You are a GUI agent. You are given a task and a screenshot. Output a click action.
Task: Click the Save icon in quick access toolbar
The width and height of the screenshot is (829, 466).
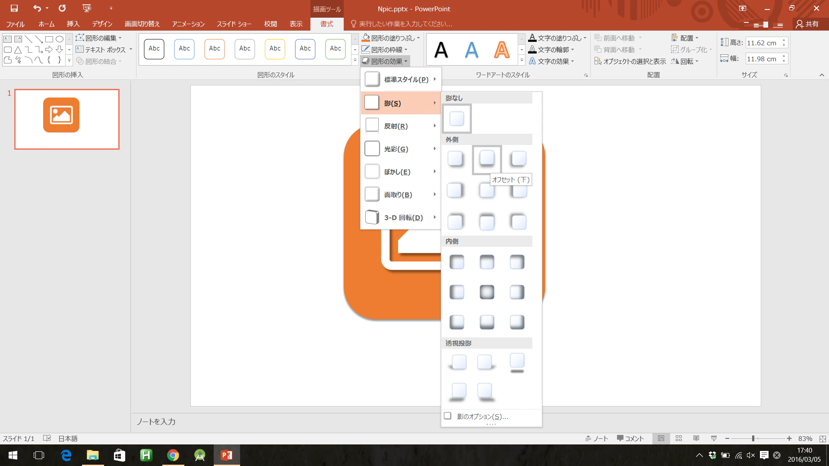tap(14, 8)
